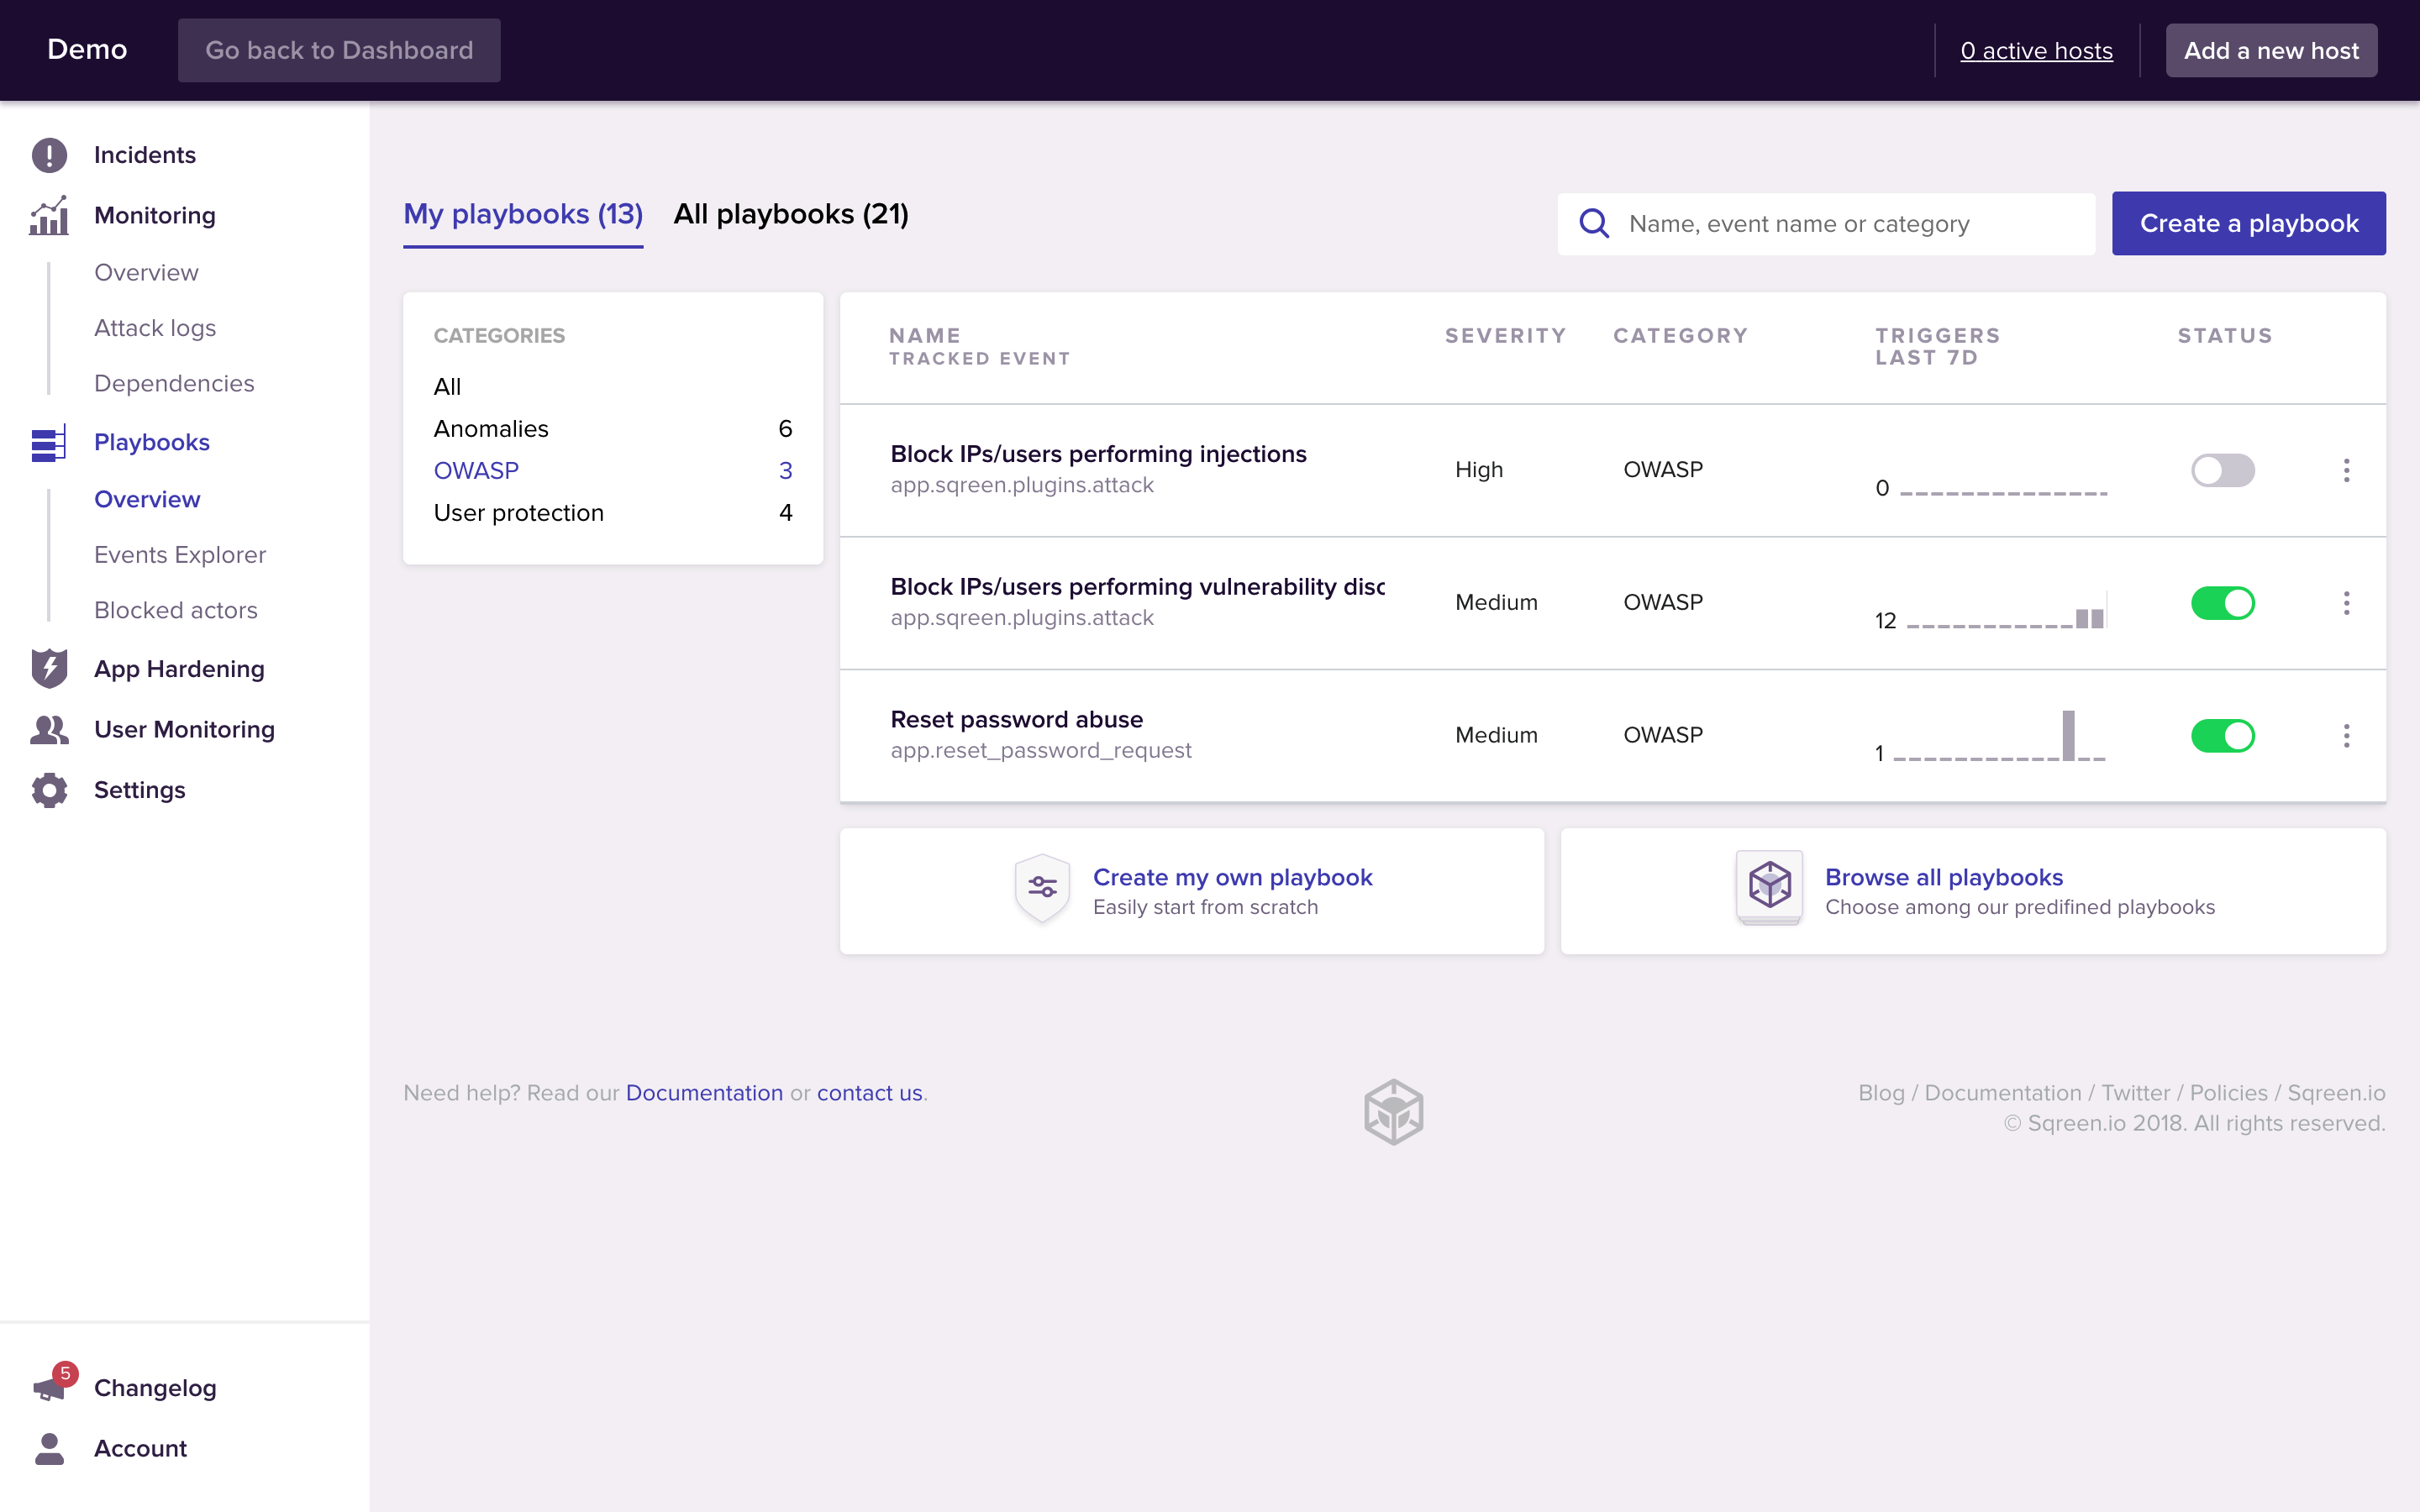
Task: Click the Account person icon
Action: [49, 1448]
